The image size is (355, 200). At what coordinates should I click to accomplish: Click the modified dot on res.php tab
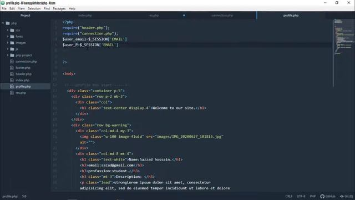tap(184, 16)
